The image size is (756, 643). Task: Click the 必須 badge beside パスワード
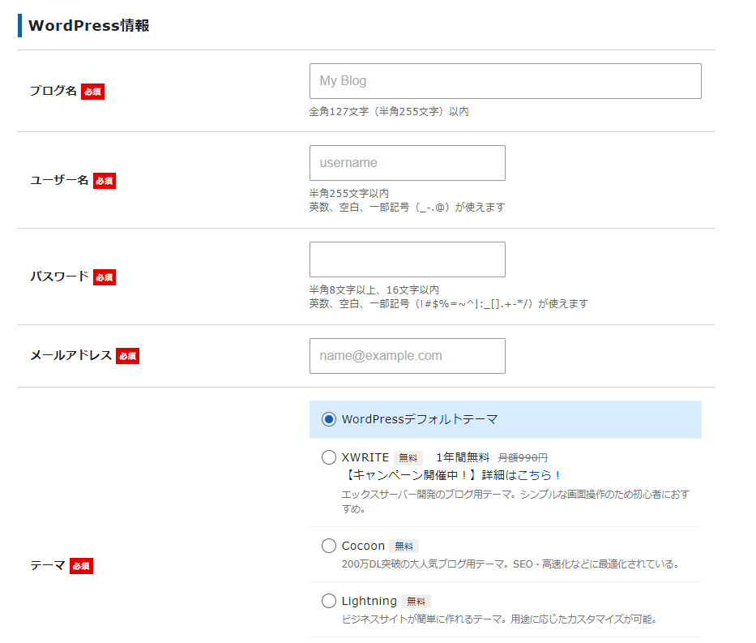coord(105,277)
